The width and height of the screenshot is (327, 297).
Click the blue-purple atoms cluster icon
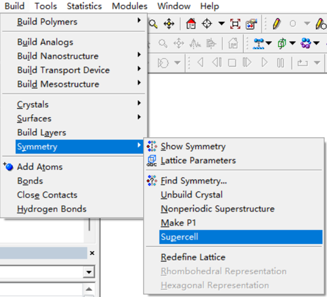pyautogui.click(x=306, y=43)
